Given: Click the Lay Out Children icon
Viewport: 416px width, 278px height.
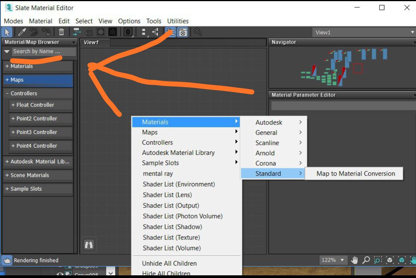Looking at the screenshot, I should click(x=156, y=32).
